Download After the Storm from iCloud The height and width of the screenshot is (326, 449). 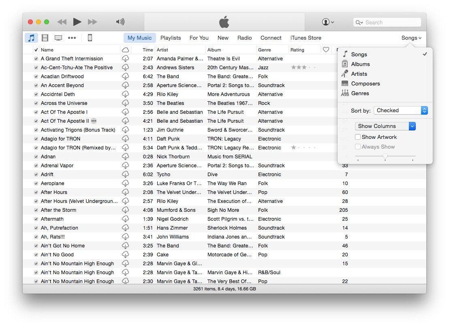[126, 210]
